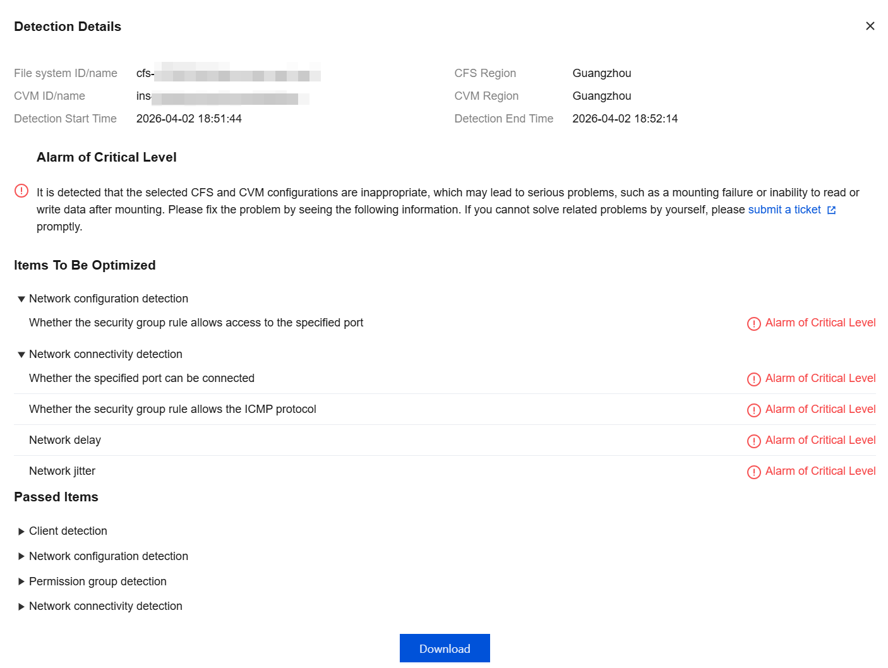
Task: Click alarm icon for ICMP protocol rule
Action: [753, 410]
